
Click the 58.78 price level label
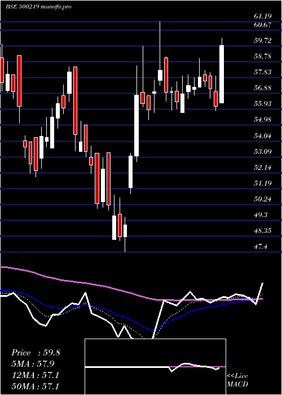pyautogui.click(x=262, y=56)
